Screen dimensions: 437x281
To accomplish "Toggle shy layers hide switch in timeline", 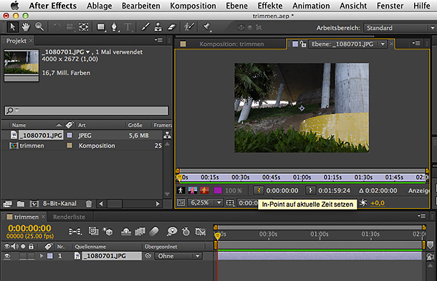I will coord(126,231).
